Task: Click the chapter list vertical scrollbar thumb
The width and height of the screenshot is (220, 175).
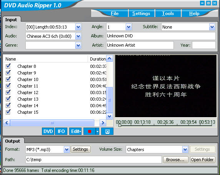Action: (110, 100)
